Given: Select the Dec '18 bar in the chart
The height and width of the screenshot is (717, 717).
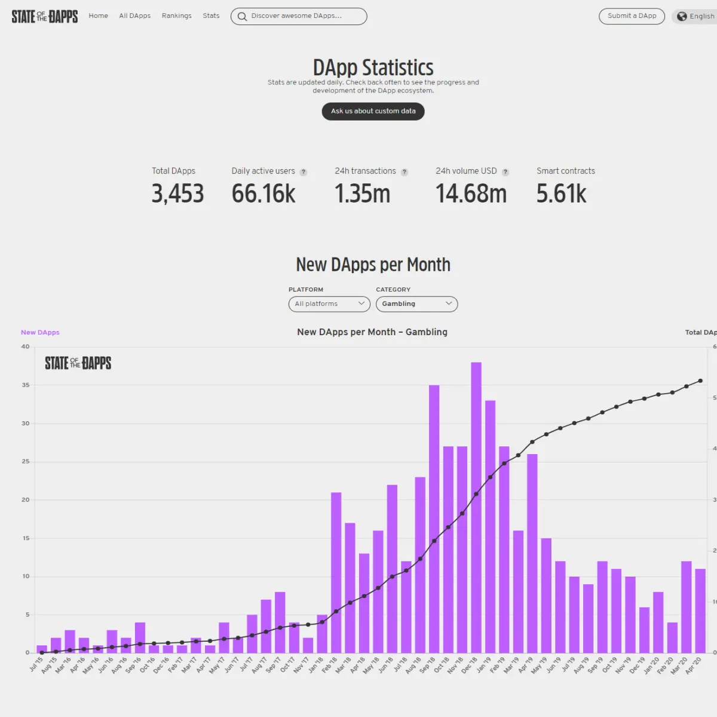Looking at the screenshot, I should pos(476,507).
